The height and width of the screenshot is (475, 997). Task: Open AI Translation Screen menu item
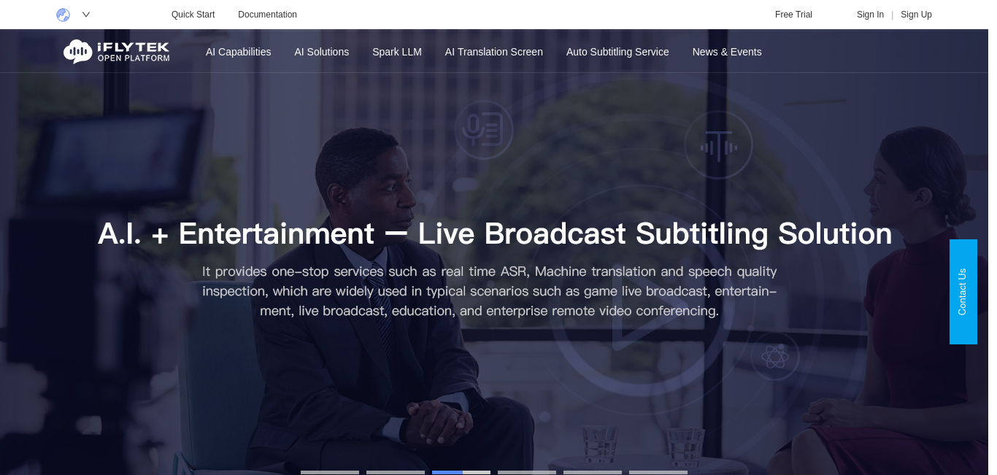coord(494,52)
